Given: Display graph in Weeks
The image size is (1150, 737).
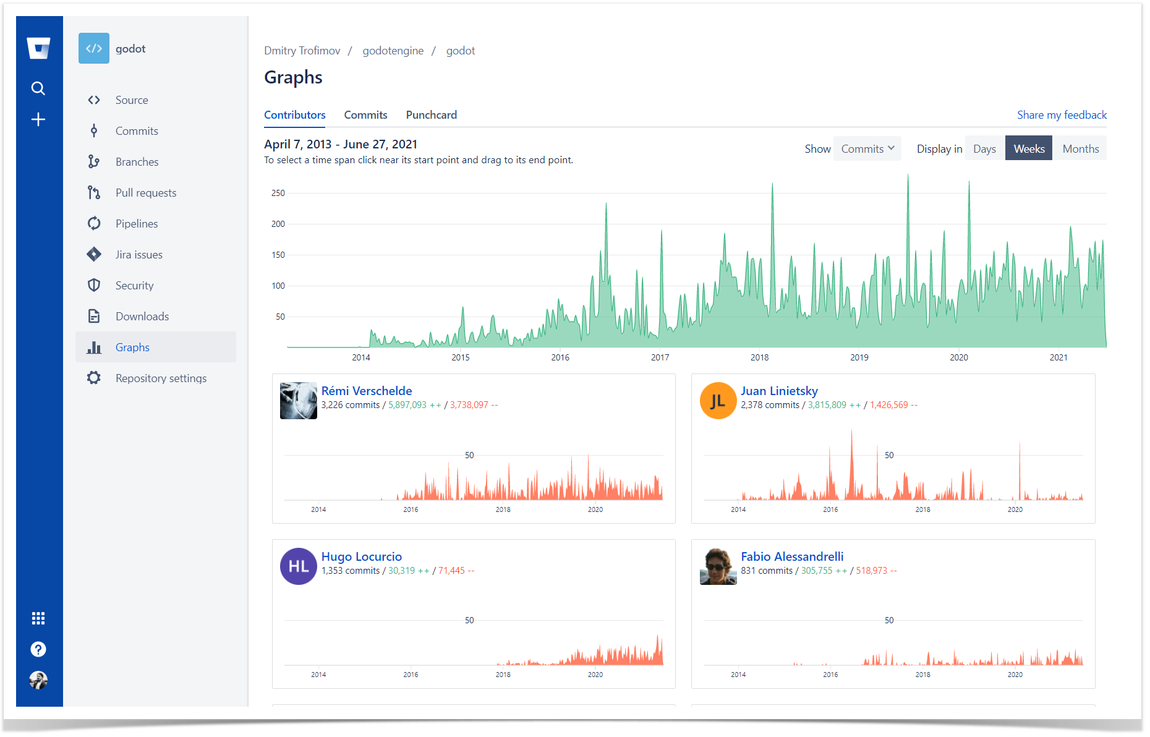Looking at the screenshot, I should (x=1029, y=148).
